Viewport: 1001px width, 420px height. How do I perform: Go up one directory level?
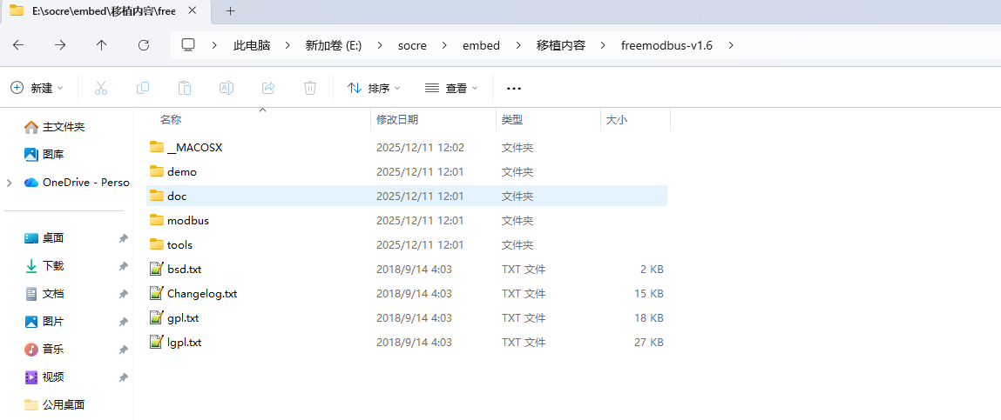[102, 45]
